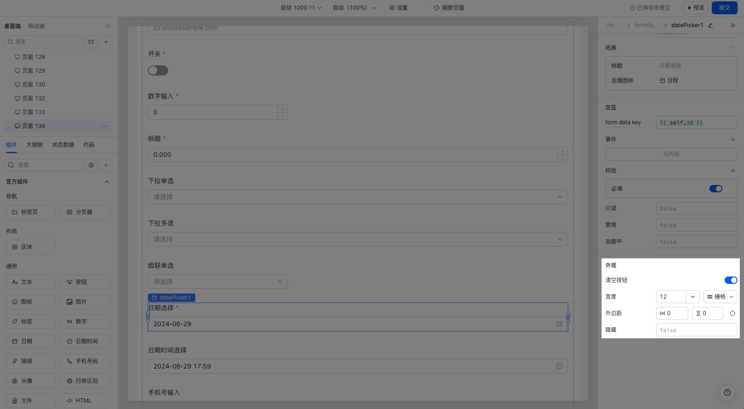Add an 事件 with plus icon
This screenshot has width=744, height=409.
coord(733,139)
